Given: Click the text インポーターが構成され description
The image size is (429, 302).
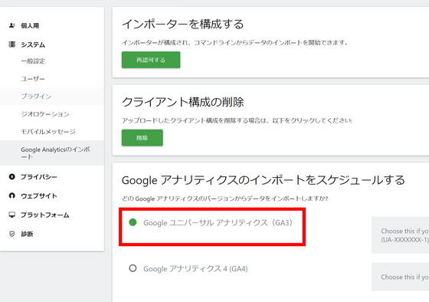Looking at the screenshot, I should [x=235, y=43].
